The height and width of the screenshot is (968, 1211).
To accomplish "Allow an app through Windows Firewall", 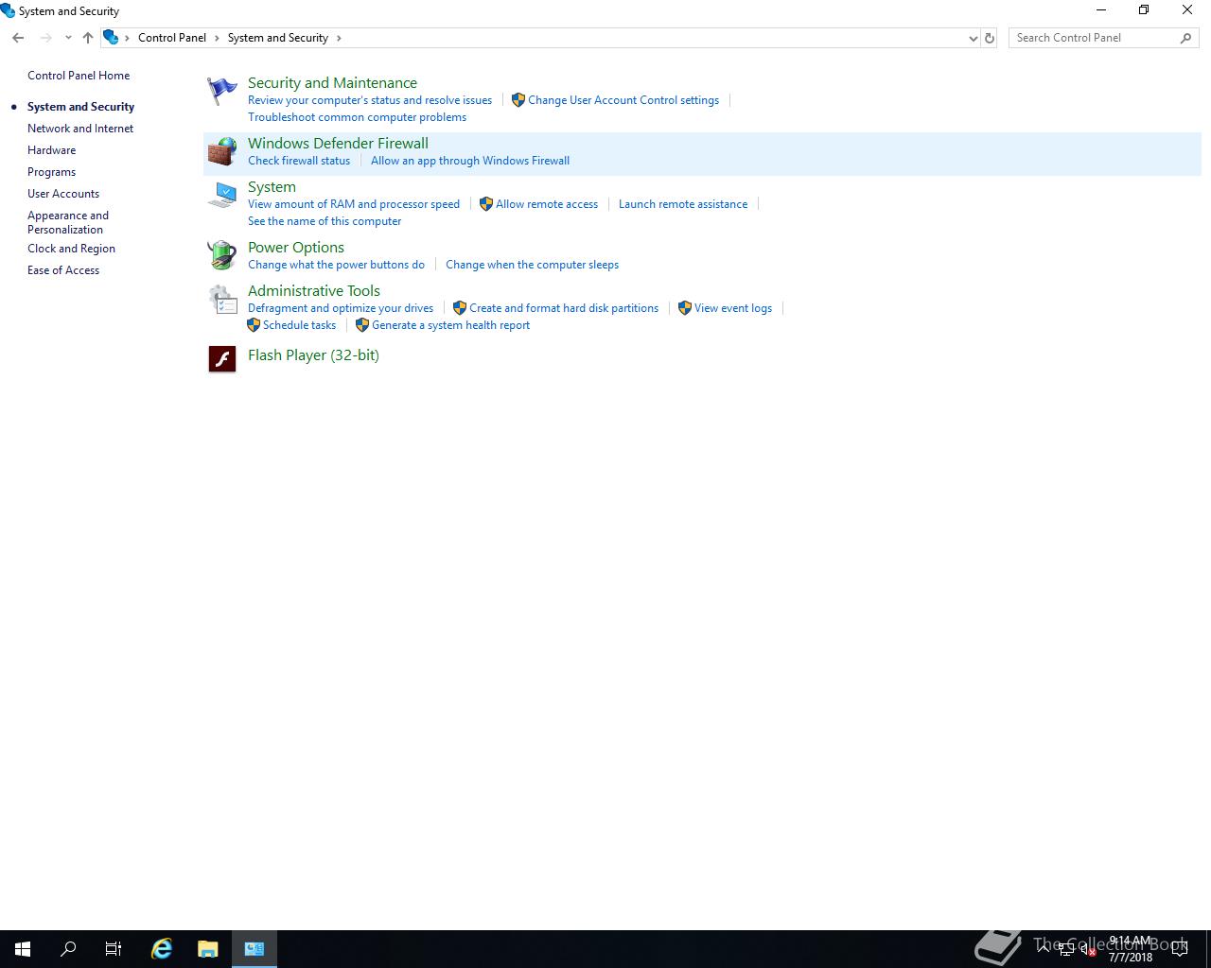I will click(470, 161).
